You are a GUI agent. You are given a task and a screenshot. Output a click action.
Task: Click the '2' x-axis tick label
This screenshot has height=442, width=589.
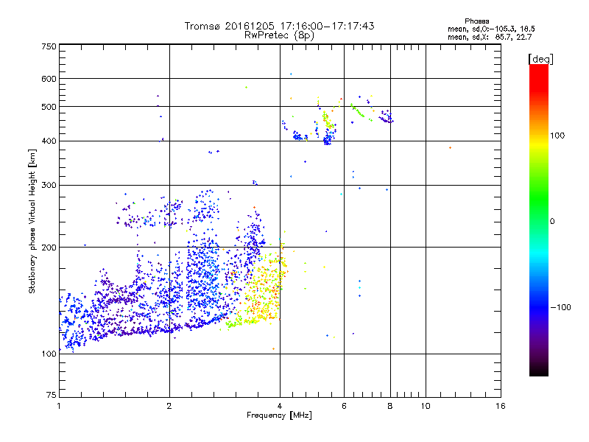169,406
